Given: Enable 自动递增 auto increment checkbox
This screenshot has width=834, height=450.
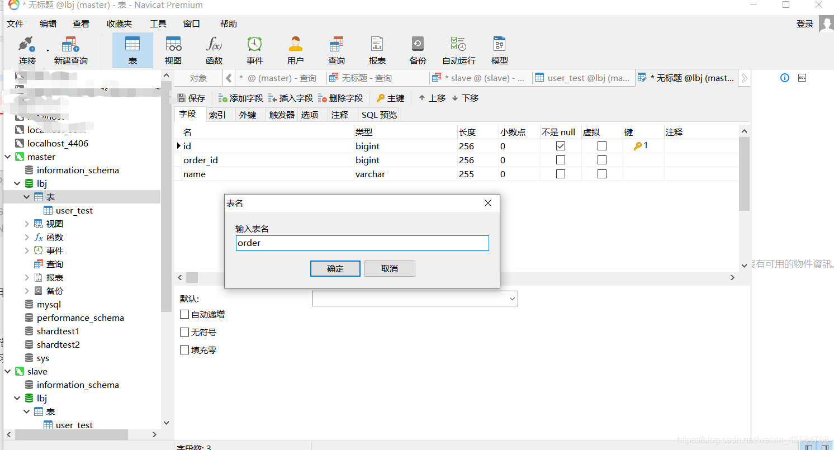Looking at the screenshot, I should tap(184, 314).
